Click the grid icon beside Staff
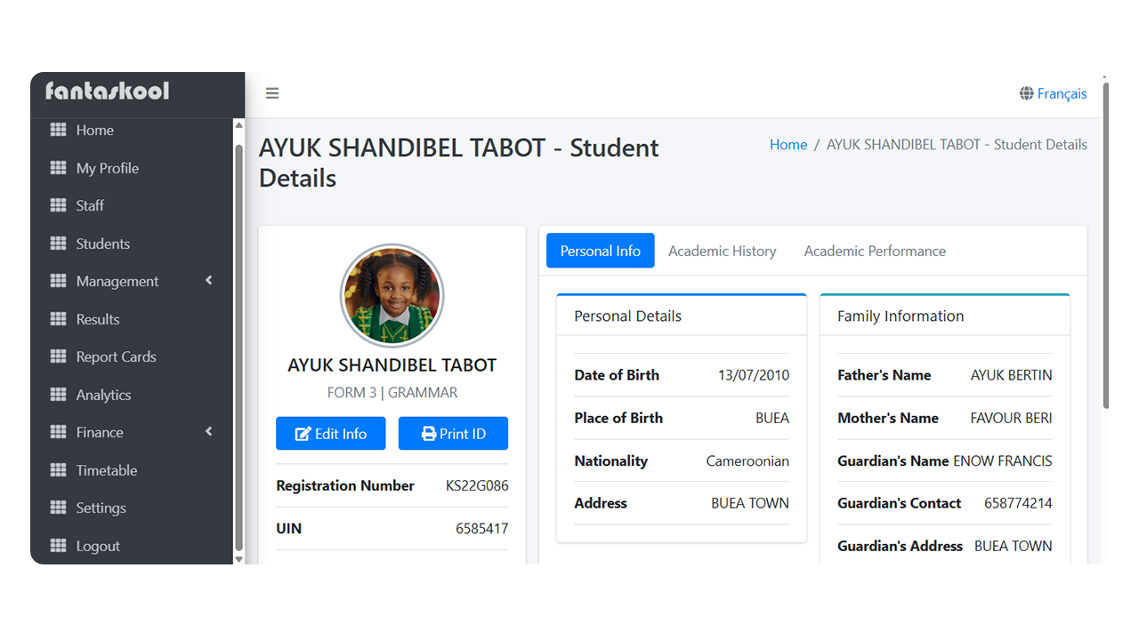This screenshot has height=640, width=1139. 58,205
